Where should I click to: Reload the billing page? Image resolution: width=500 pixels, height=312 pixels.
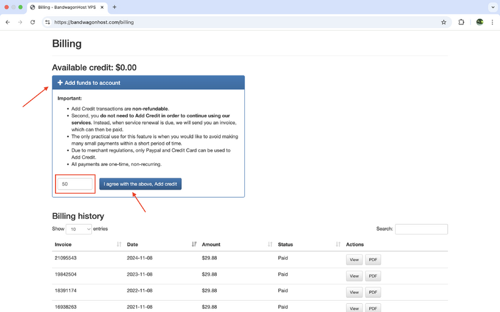(x=32, y=22)
